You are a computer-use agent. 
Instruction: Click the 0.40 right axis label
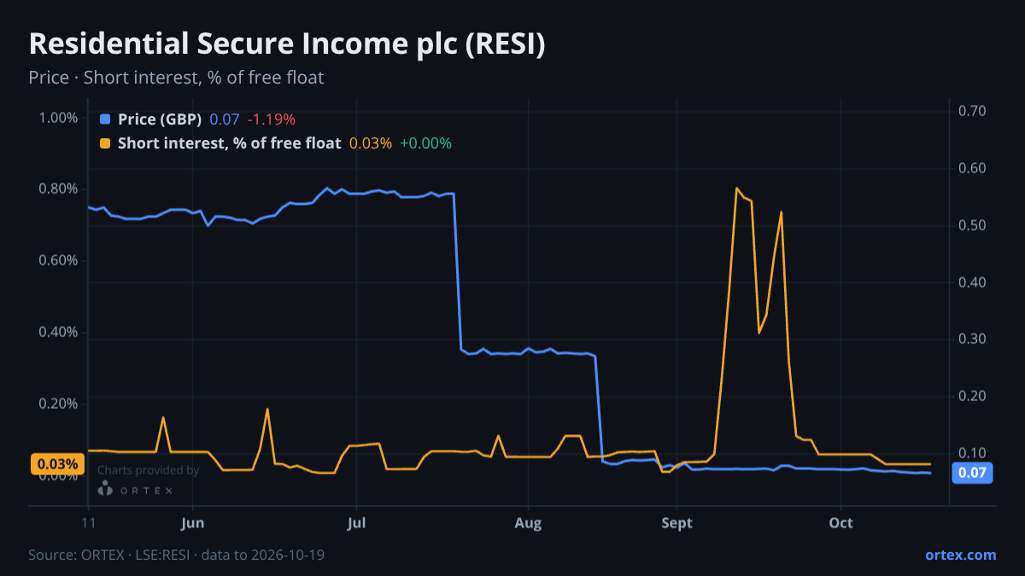(x=973, y=282)
